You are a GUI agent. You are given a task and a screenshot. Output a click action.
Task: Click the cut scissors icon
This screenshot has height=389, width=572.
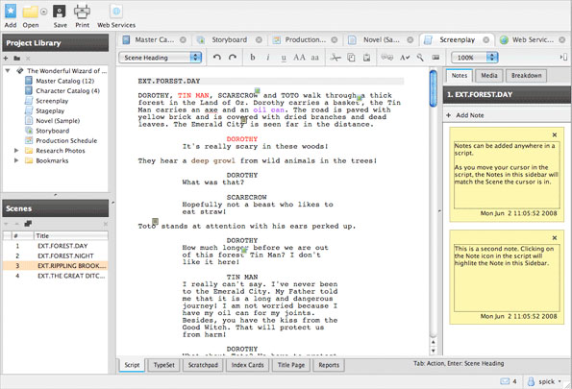pyautogui.click(x=336, y=58)
